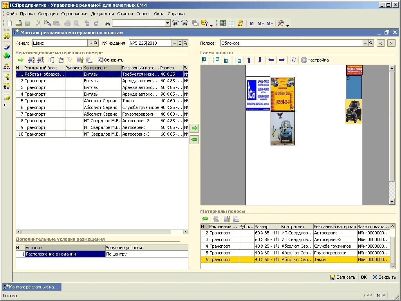
Task: Open the Файл menu
Action: coord(11,14)
